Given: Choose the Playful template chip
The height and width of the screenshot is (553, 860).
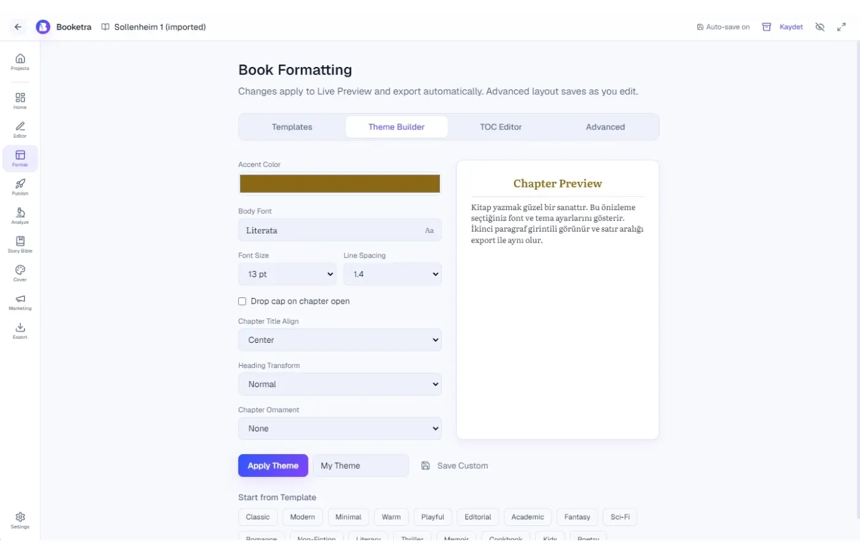Looking at the screenshot, I should [432, 517].
